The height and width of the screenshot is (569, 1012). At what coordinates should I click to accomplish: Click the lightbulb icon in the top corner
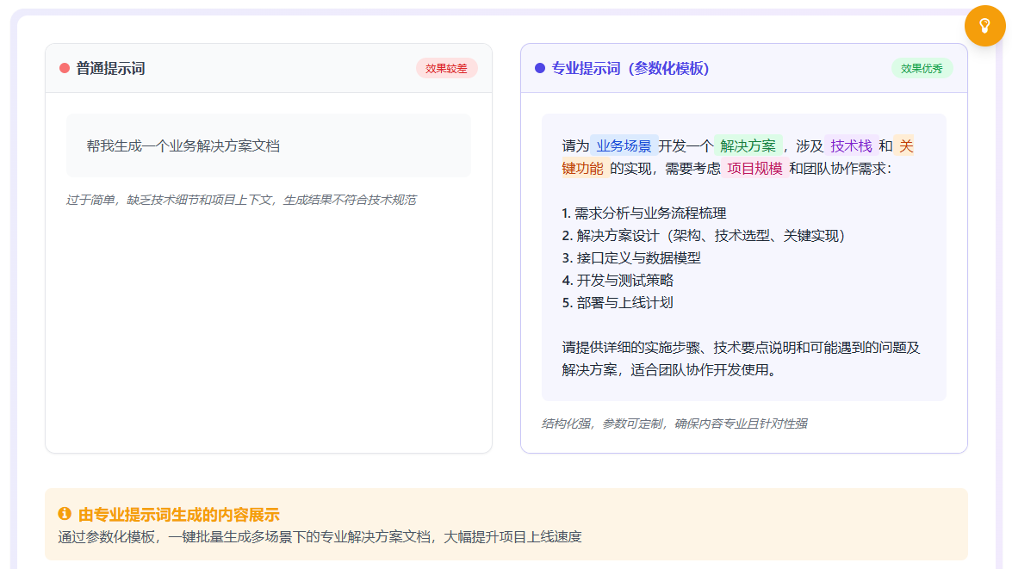[x=984, y=26]
